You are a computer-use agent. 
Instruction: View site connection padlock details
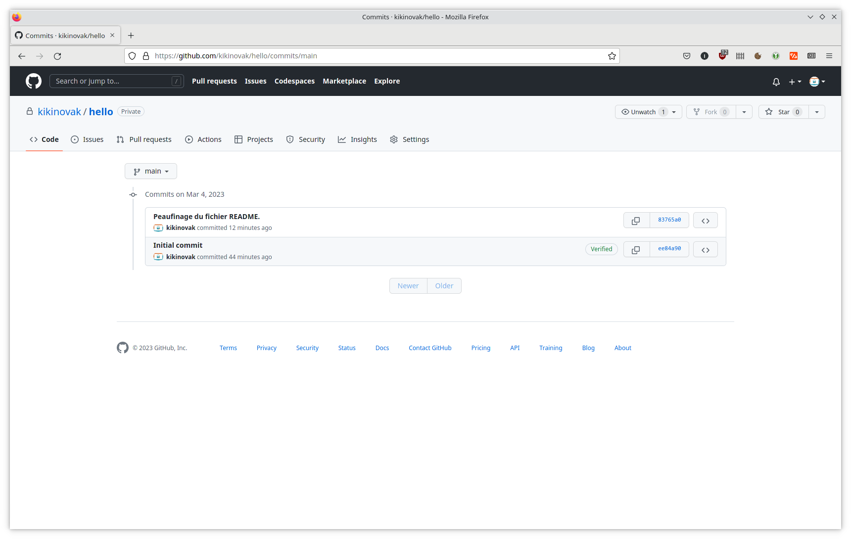point(146,56)
